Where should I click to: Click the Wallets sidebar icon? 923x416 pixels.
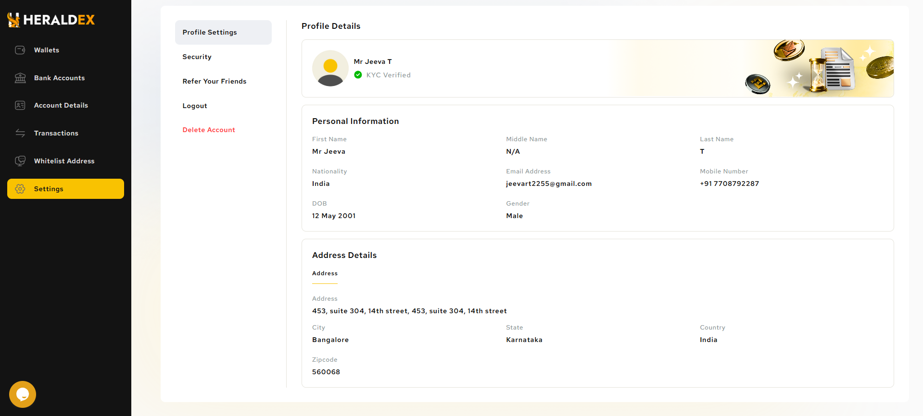point(20,50)
